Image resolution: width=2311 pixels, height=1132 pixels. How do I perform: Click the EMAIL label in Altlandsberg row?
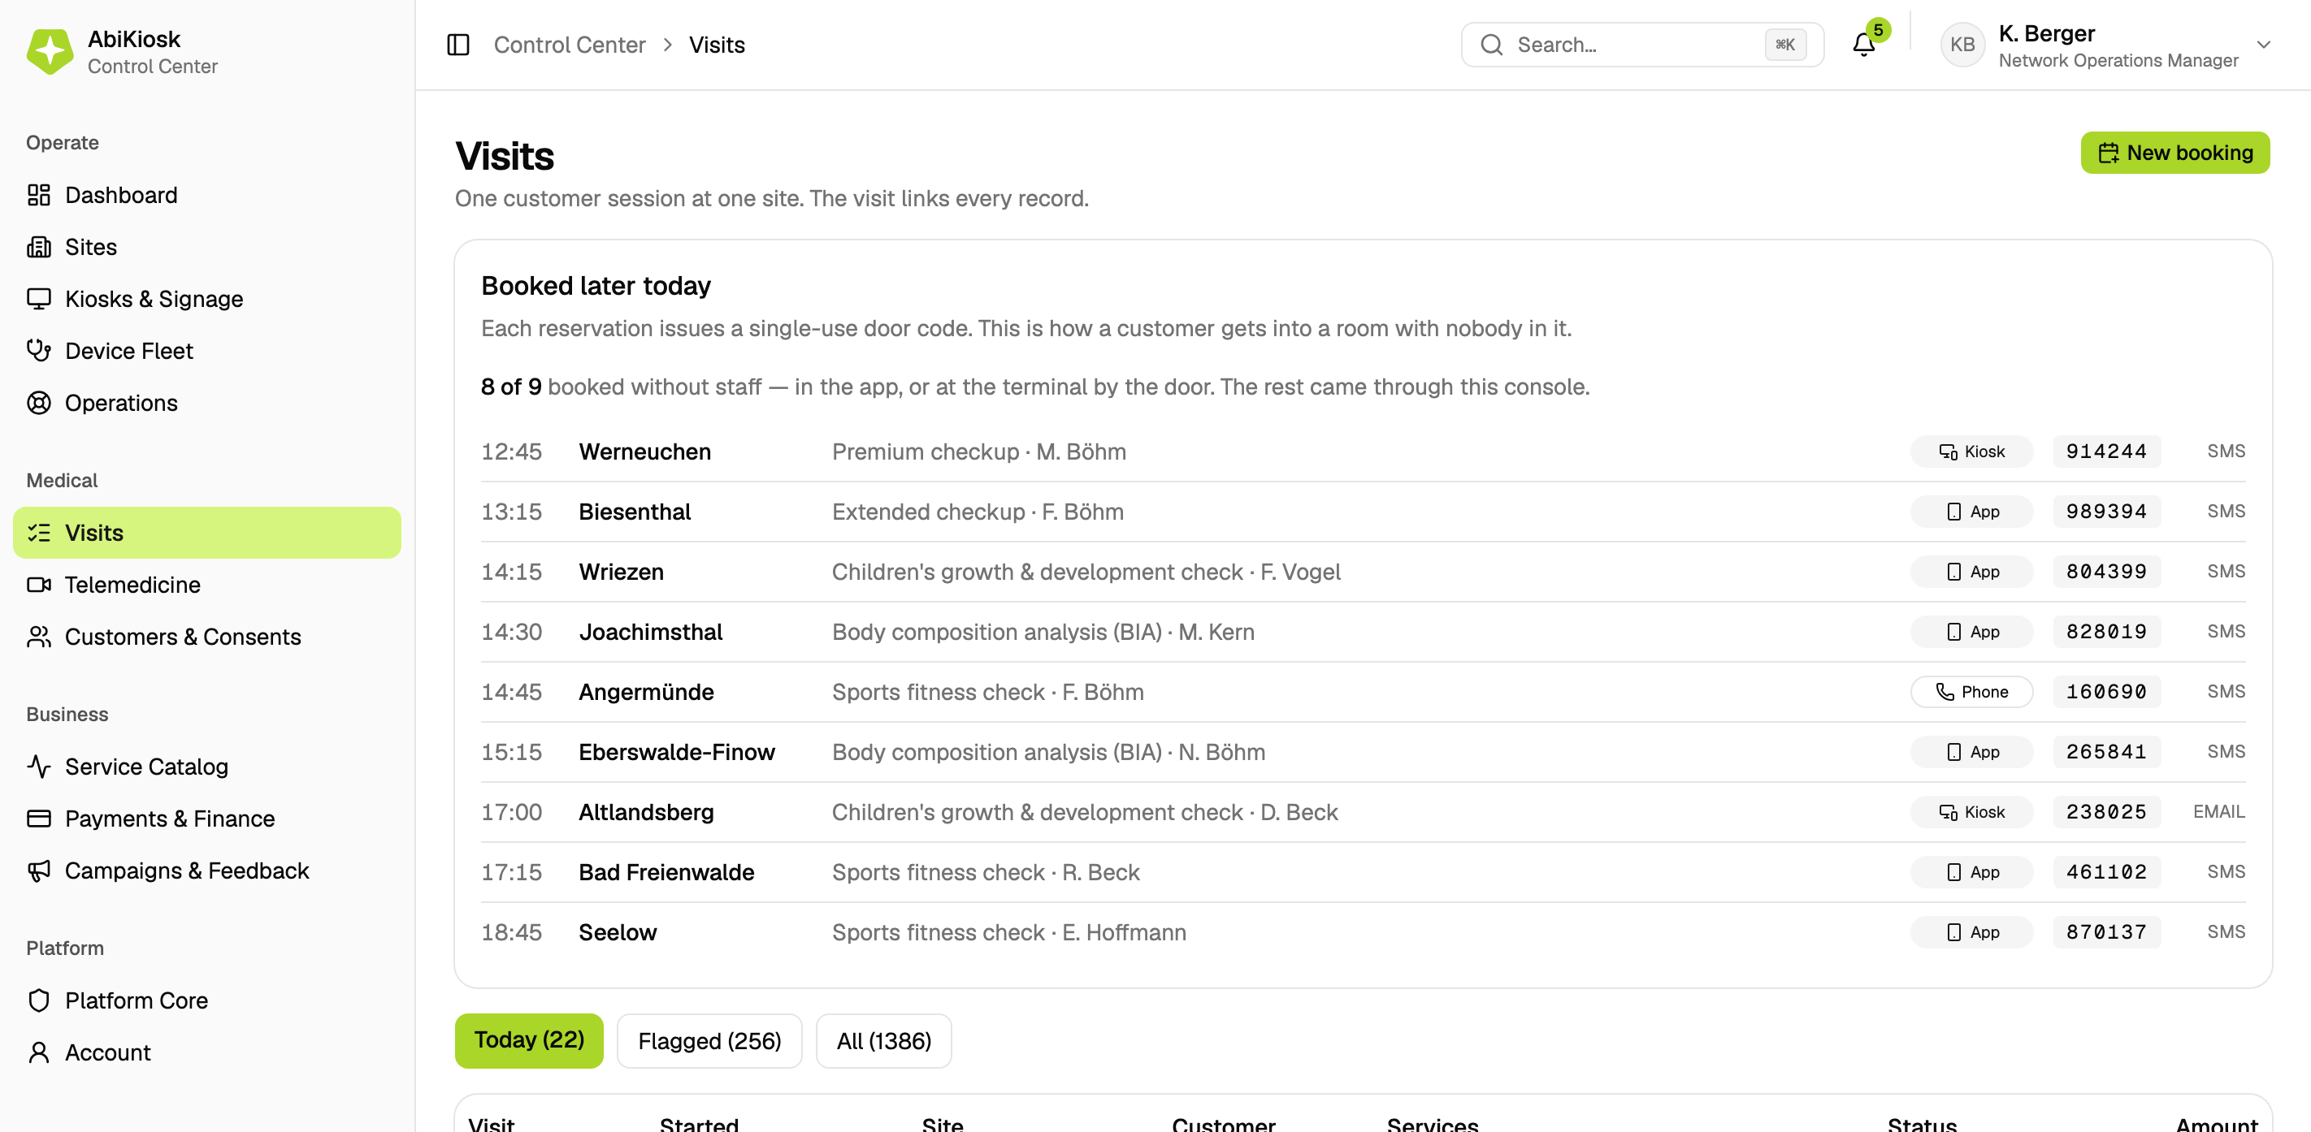(2218, 812)
